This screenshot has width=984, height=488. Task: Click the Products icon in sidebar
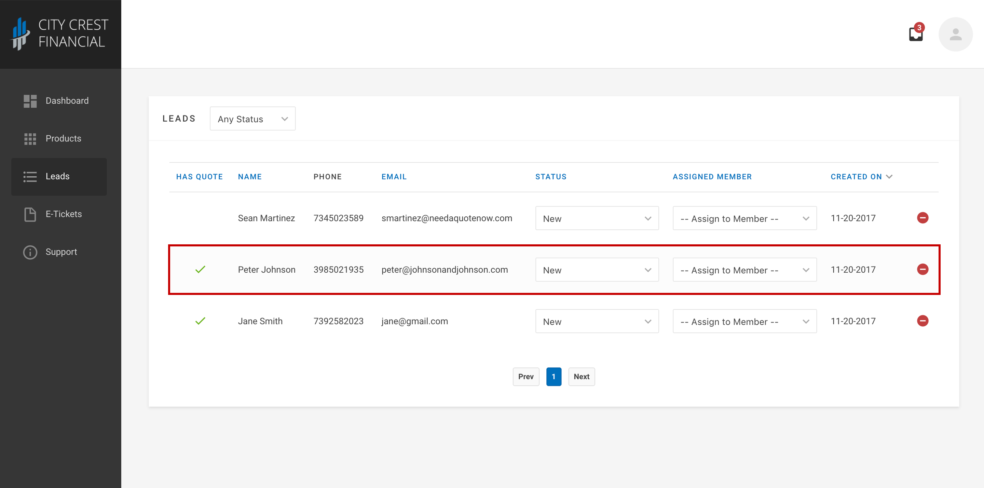(x=29, y=138)
